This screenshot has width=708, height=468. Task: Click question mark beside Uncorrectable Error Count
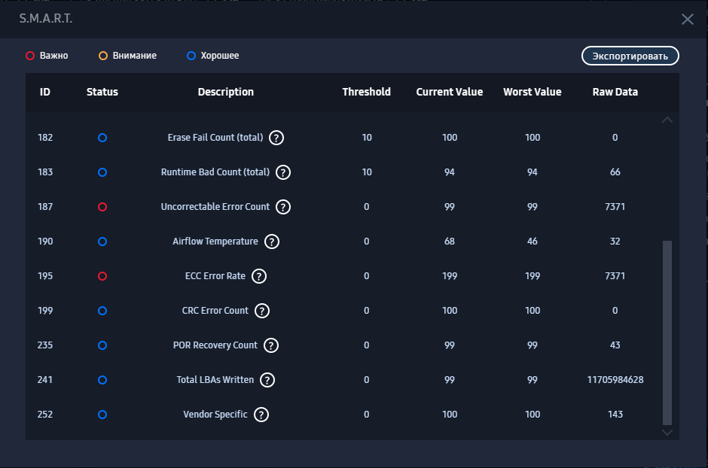click(x=283, y=207)
